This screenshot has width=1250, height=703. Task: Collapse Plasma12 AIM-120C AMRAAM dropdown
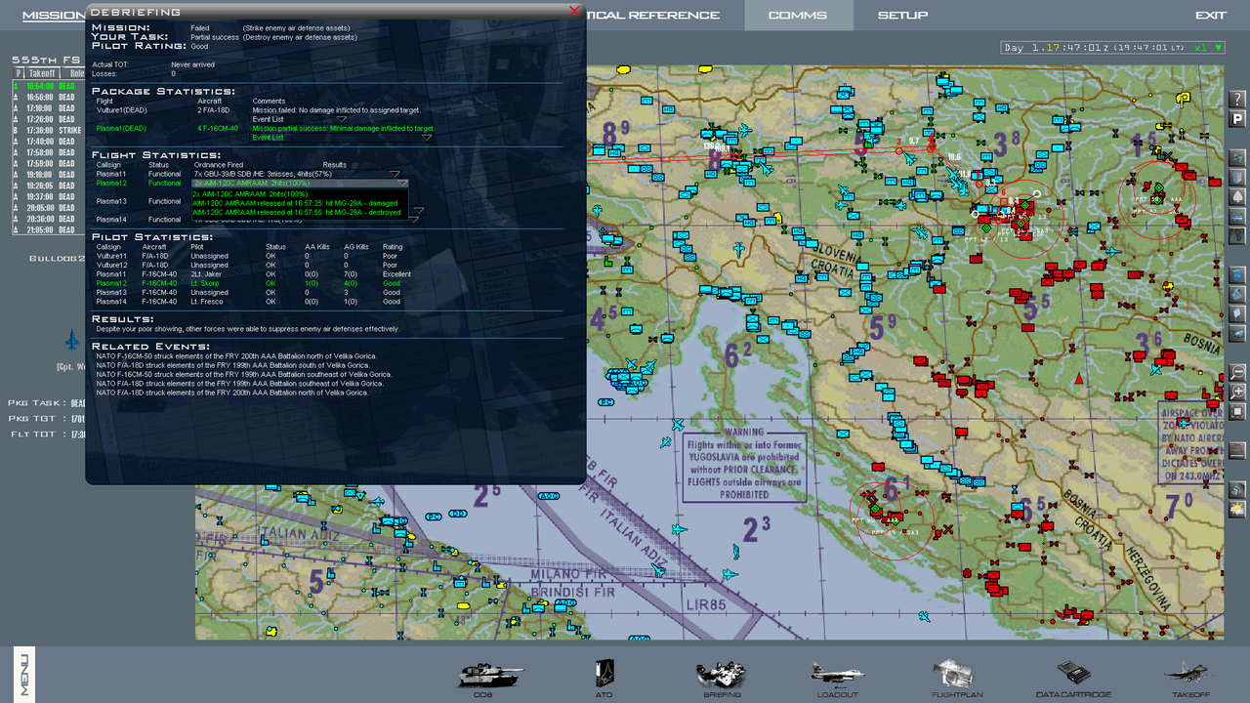pyautogui.click(x=402, y=184)
